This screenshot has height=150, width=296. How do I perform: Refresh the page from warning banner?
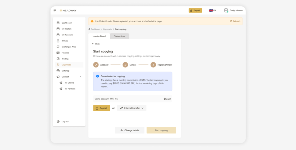coord(235,21)
